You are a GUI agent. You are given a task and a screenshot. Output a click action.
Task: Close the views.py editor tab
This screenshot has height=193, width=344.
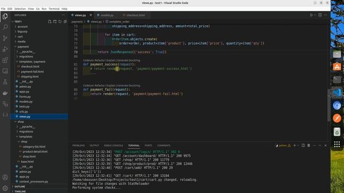(91, 15)
